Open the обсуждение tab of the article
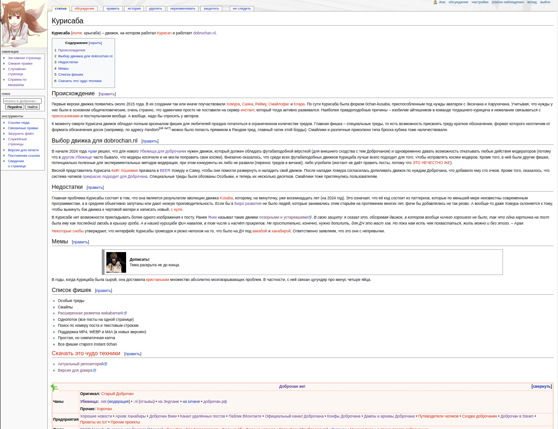 [84, 8]
